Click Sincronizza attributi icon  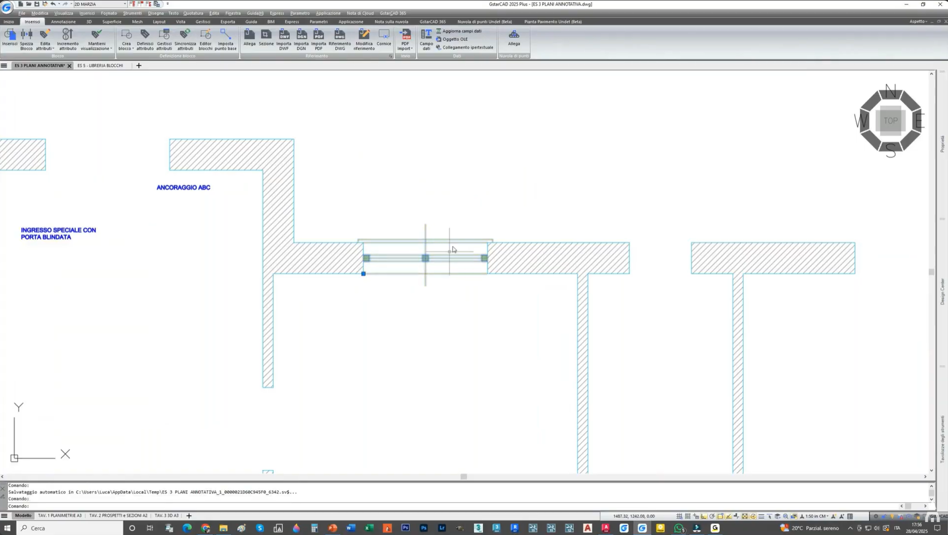tap(185, 38)
